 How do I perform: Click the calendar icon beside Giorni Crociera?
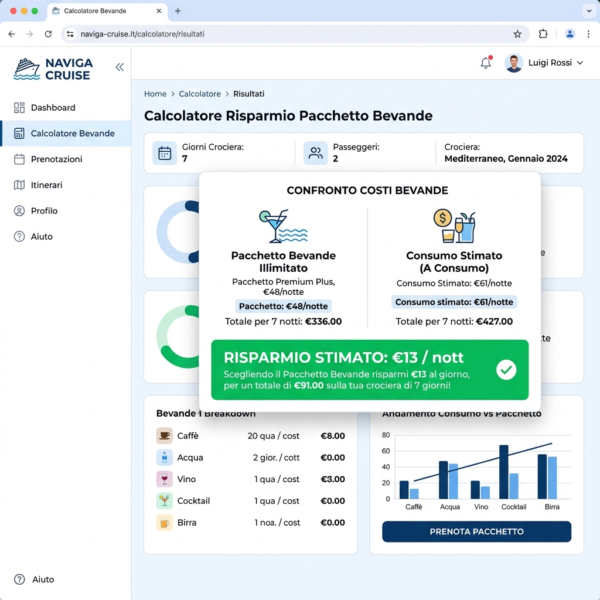tap(165, 153)
